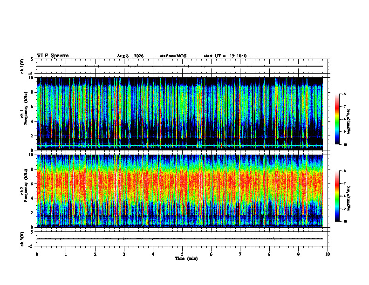Click the "station=MOS" header label
Image resolution: width=369 pixels, height=285 pixels.
coord(173,56)
